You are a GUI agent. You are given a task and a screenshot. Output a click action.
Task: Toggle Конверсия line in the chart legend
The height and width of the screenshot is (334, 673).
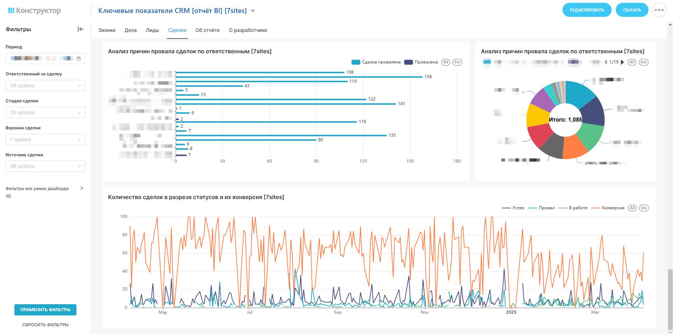point(608,208)
